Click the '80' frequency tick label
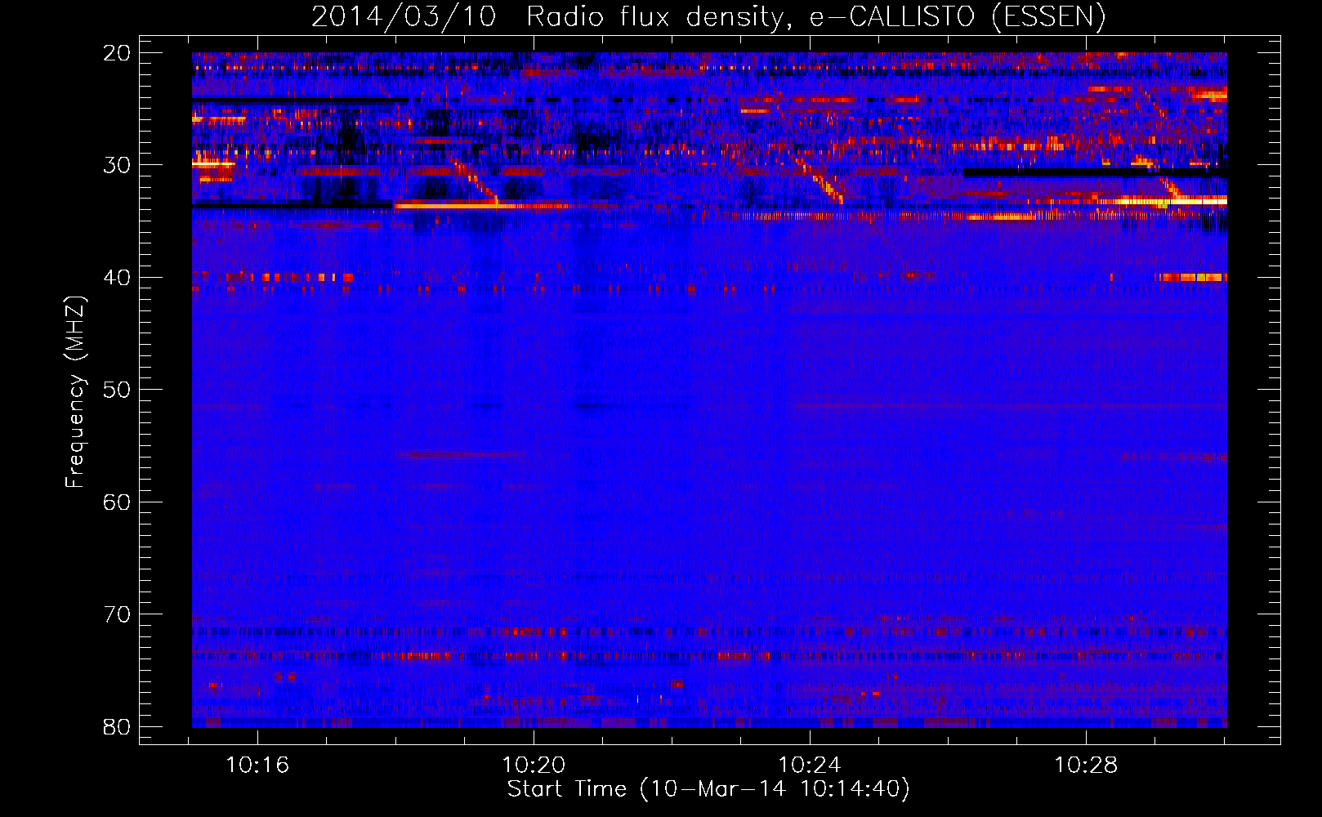The width and height of the screenshot is (1322, 817). click(x=117, y=727)
